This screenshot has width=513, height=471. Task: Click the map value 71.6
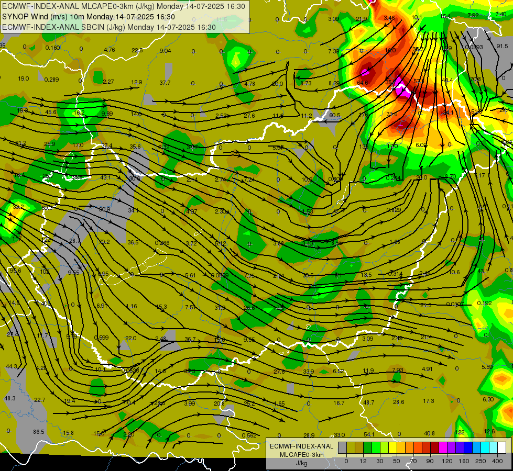pos(392,114)
